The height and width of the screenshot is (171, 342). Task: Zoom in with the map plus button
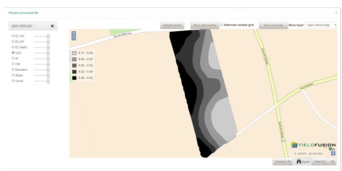pyautogui.click(x=74, y=34)
